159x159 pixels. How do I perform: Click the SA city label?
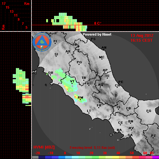(x=130, y=135)
